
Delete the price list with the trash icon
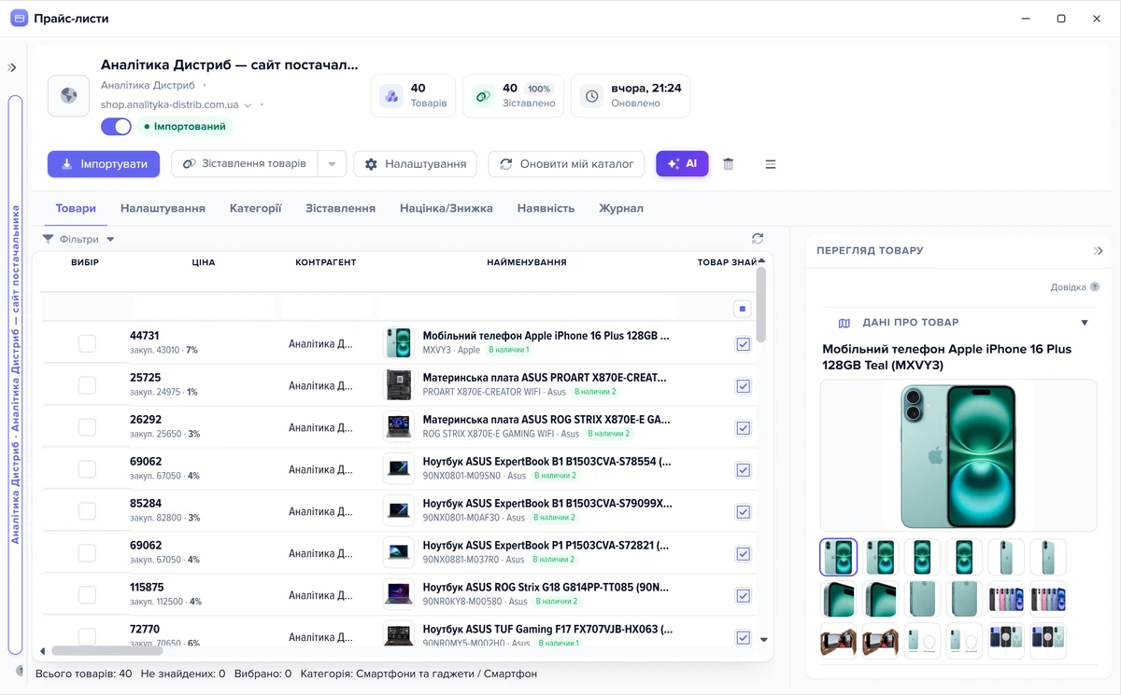click(x=729, y=164)
